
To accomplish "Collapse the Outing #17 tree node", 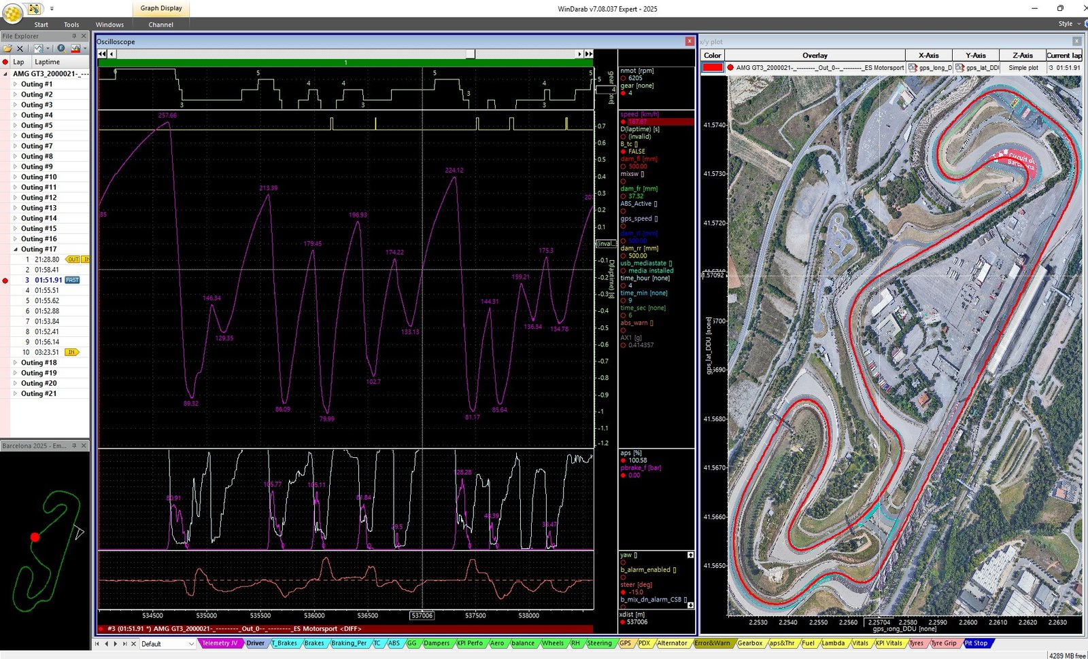I will [15, 249].
